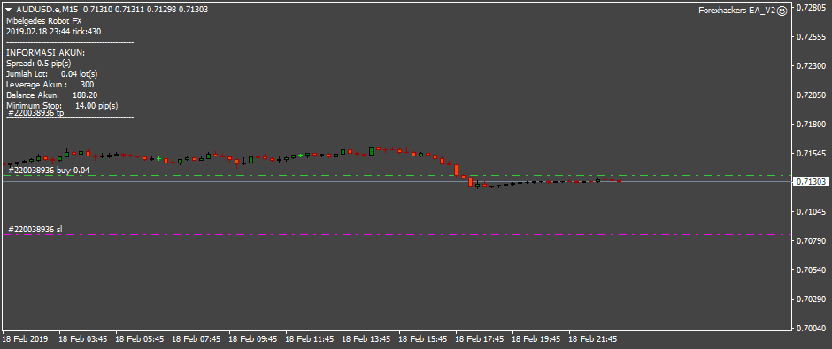This screenshot has width=832, height=349.
Task: Select the AUDUSD.e,M15 symbol title text
Action: [x=47, y=10]
